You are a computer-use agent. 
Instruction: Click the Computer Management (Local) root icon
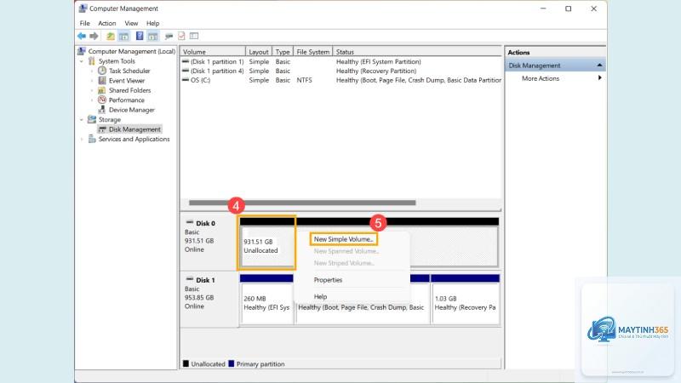coord(82,51)
